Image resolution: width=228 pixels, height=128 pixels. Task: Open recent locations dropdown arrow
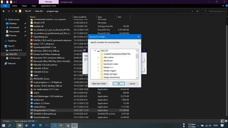[13, 11]
